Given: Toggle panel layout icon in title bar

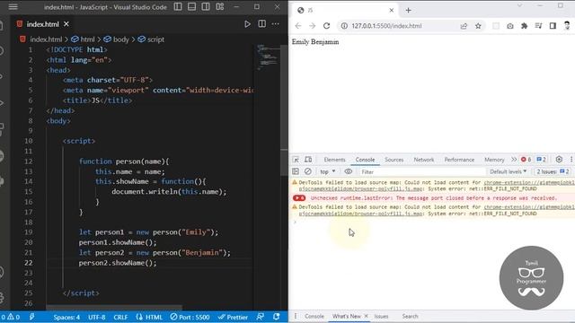Looking at the screenshot, I should click(191, 6).
